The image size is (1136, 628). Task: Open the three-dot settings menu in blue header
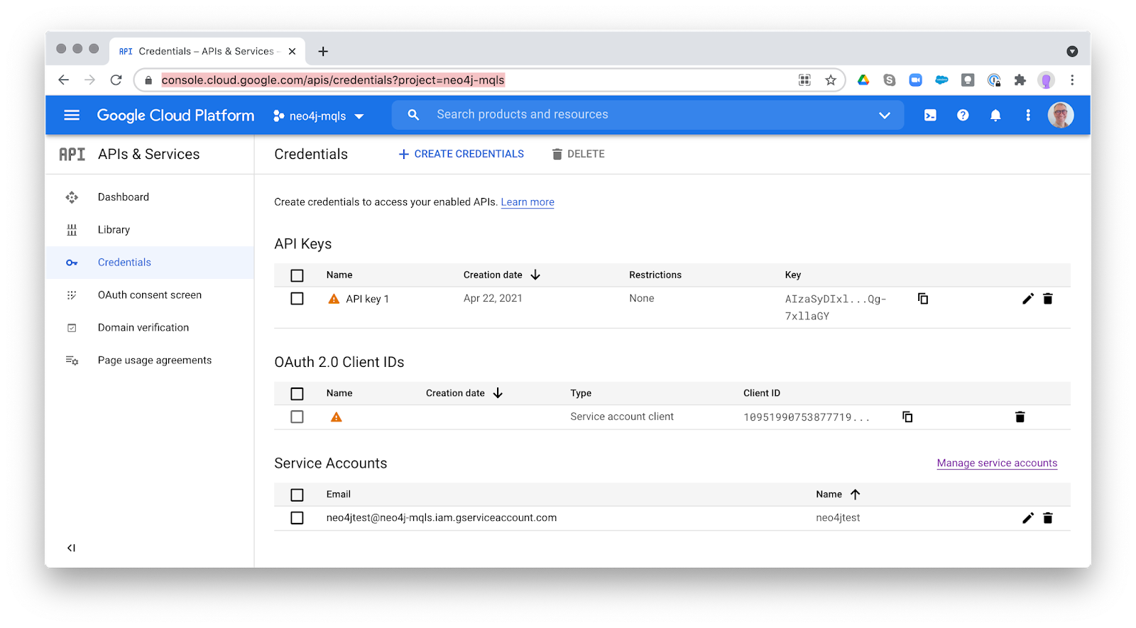[x=1028, y=115]
